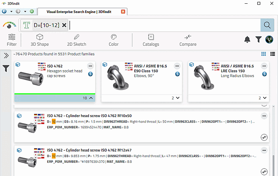Open more options on LRE Class 150 card
Screen dimensions: 278x176
point(264,66)
